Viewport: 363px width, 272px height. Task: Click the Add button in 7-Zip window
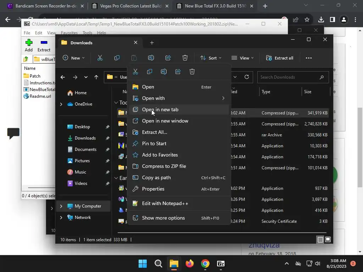click(29, 46)
